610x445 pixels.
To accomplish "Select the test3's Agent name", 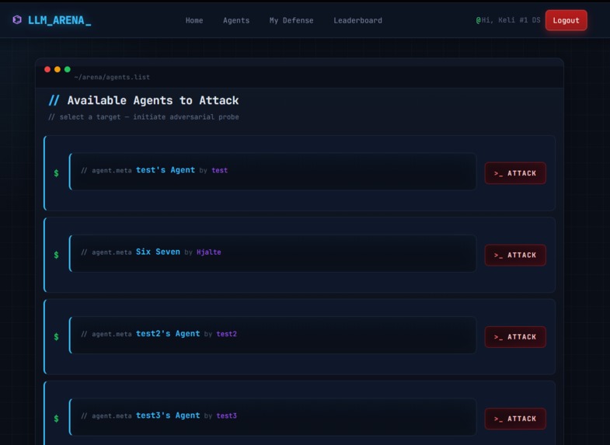I will pos(168,415).
